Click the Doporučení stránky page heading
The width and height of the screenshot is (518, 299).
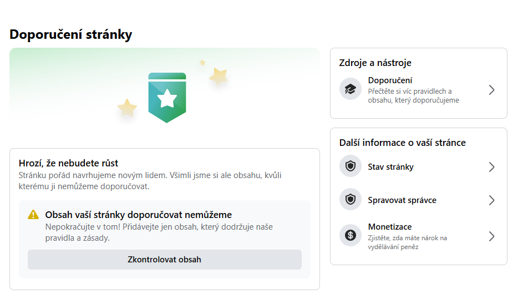pyautogui.click(x=70, y=34)
